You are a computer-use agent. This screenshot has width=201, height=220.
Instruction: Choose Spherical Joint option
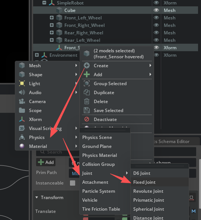(160, 209)
